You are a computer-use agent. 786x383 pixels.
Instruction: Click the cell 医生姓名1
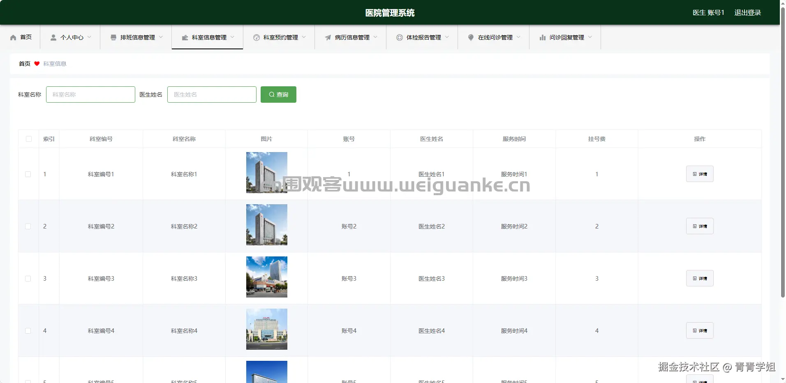pos(432,174)
